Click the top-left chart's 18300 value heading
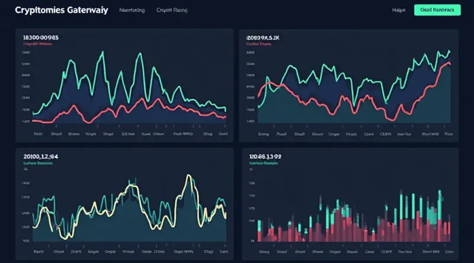The height and width of the screenshot is (263, 474). click(x=41, y=37)
